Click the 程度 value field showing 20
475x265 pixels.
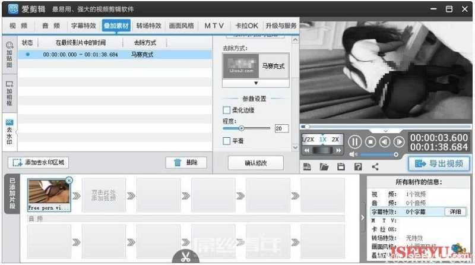(281, 128)
